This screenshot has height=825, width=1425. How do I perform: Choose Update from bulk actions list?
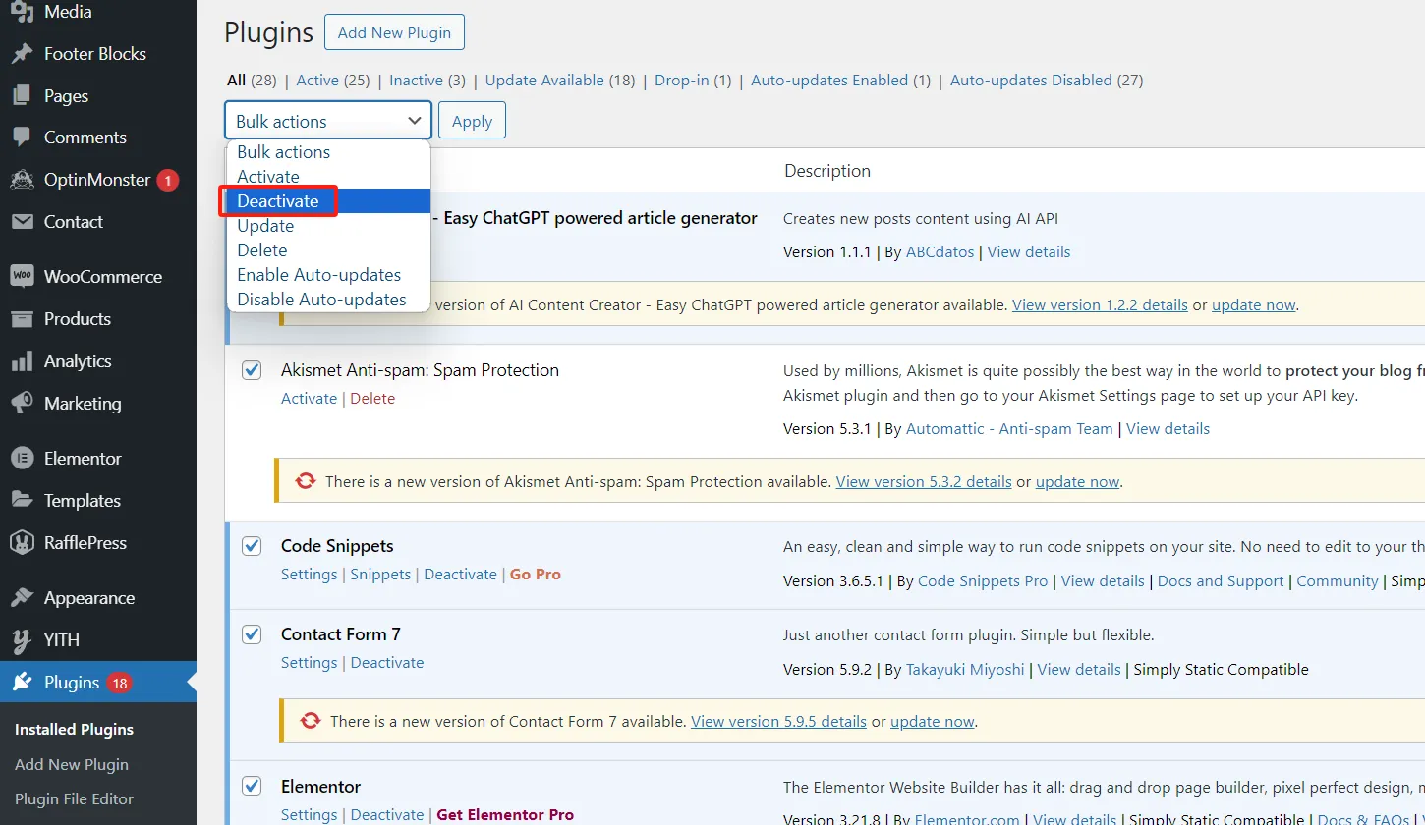pos(328,226)
